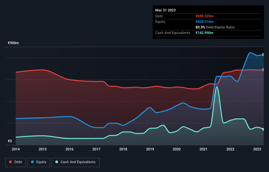269x172 pixels.
Task: Click the 2015 x-axis label
Action: point(43,149)
